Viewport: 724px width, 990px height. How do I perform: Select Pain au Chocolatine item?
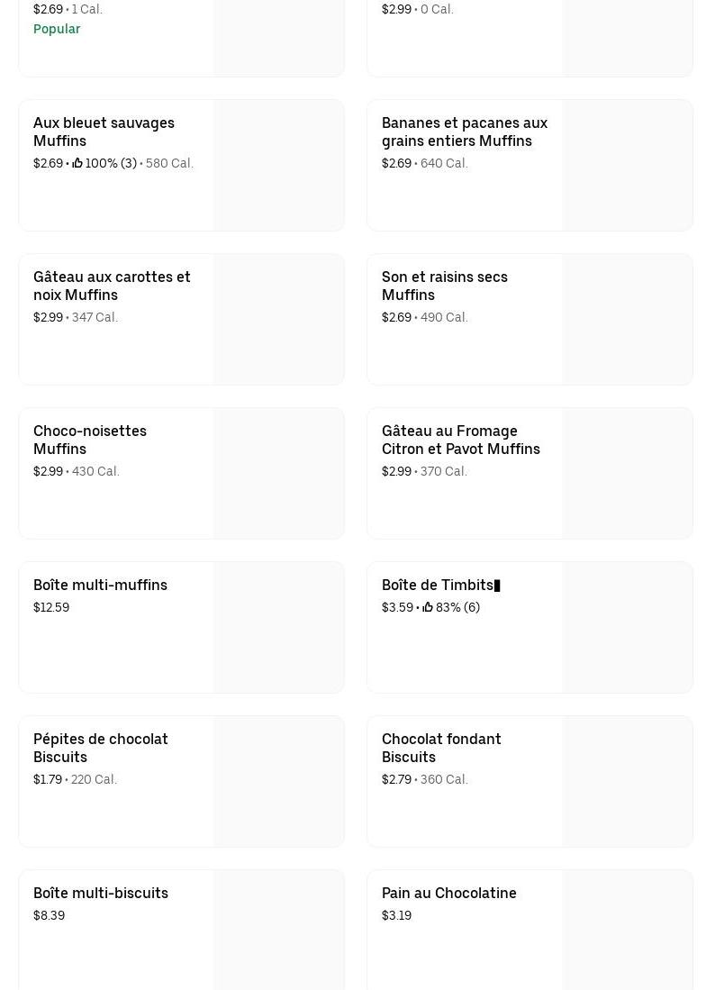pos(448,893)
